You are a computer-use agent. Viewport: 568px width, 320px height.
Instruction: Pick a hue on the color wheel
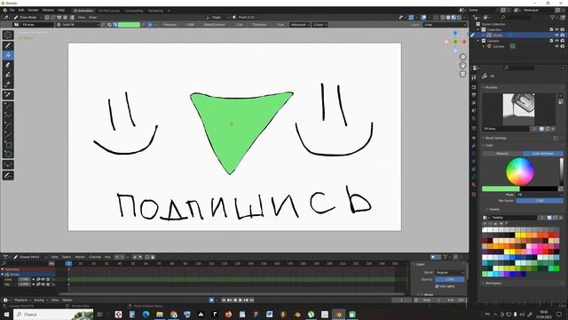[x=520, y=172]
